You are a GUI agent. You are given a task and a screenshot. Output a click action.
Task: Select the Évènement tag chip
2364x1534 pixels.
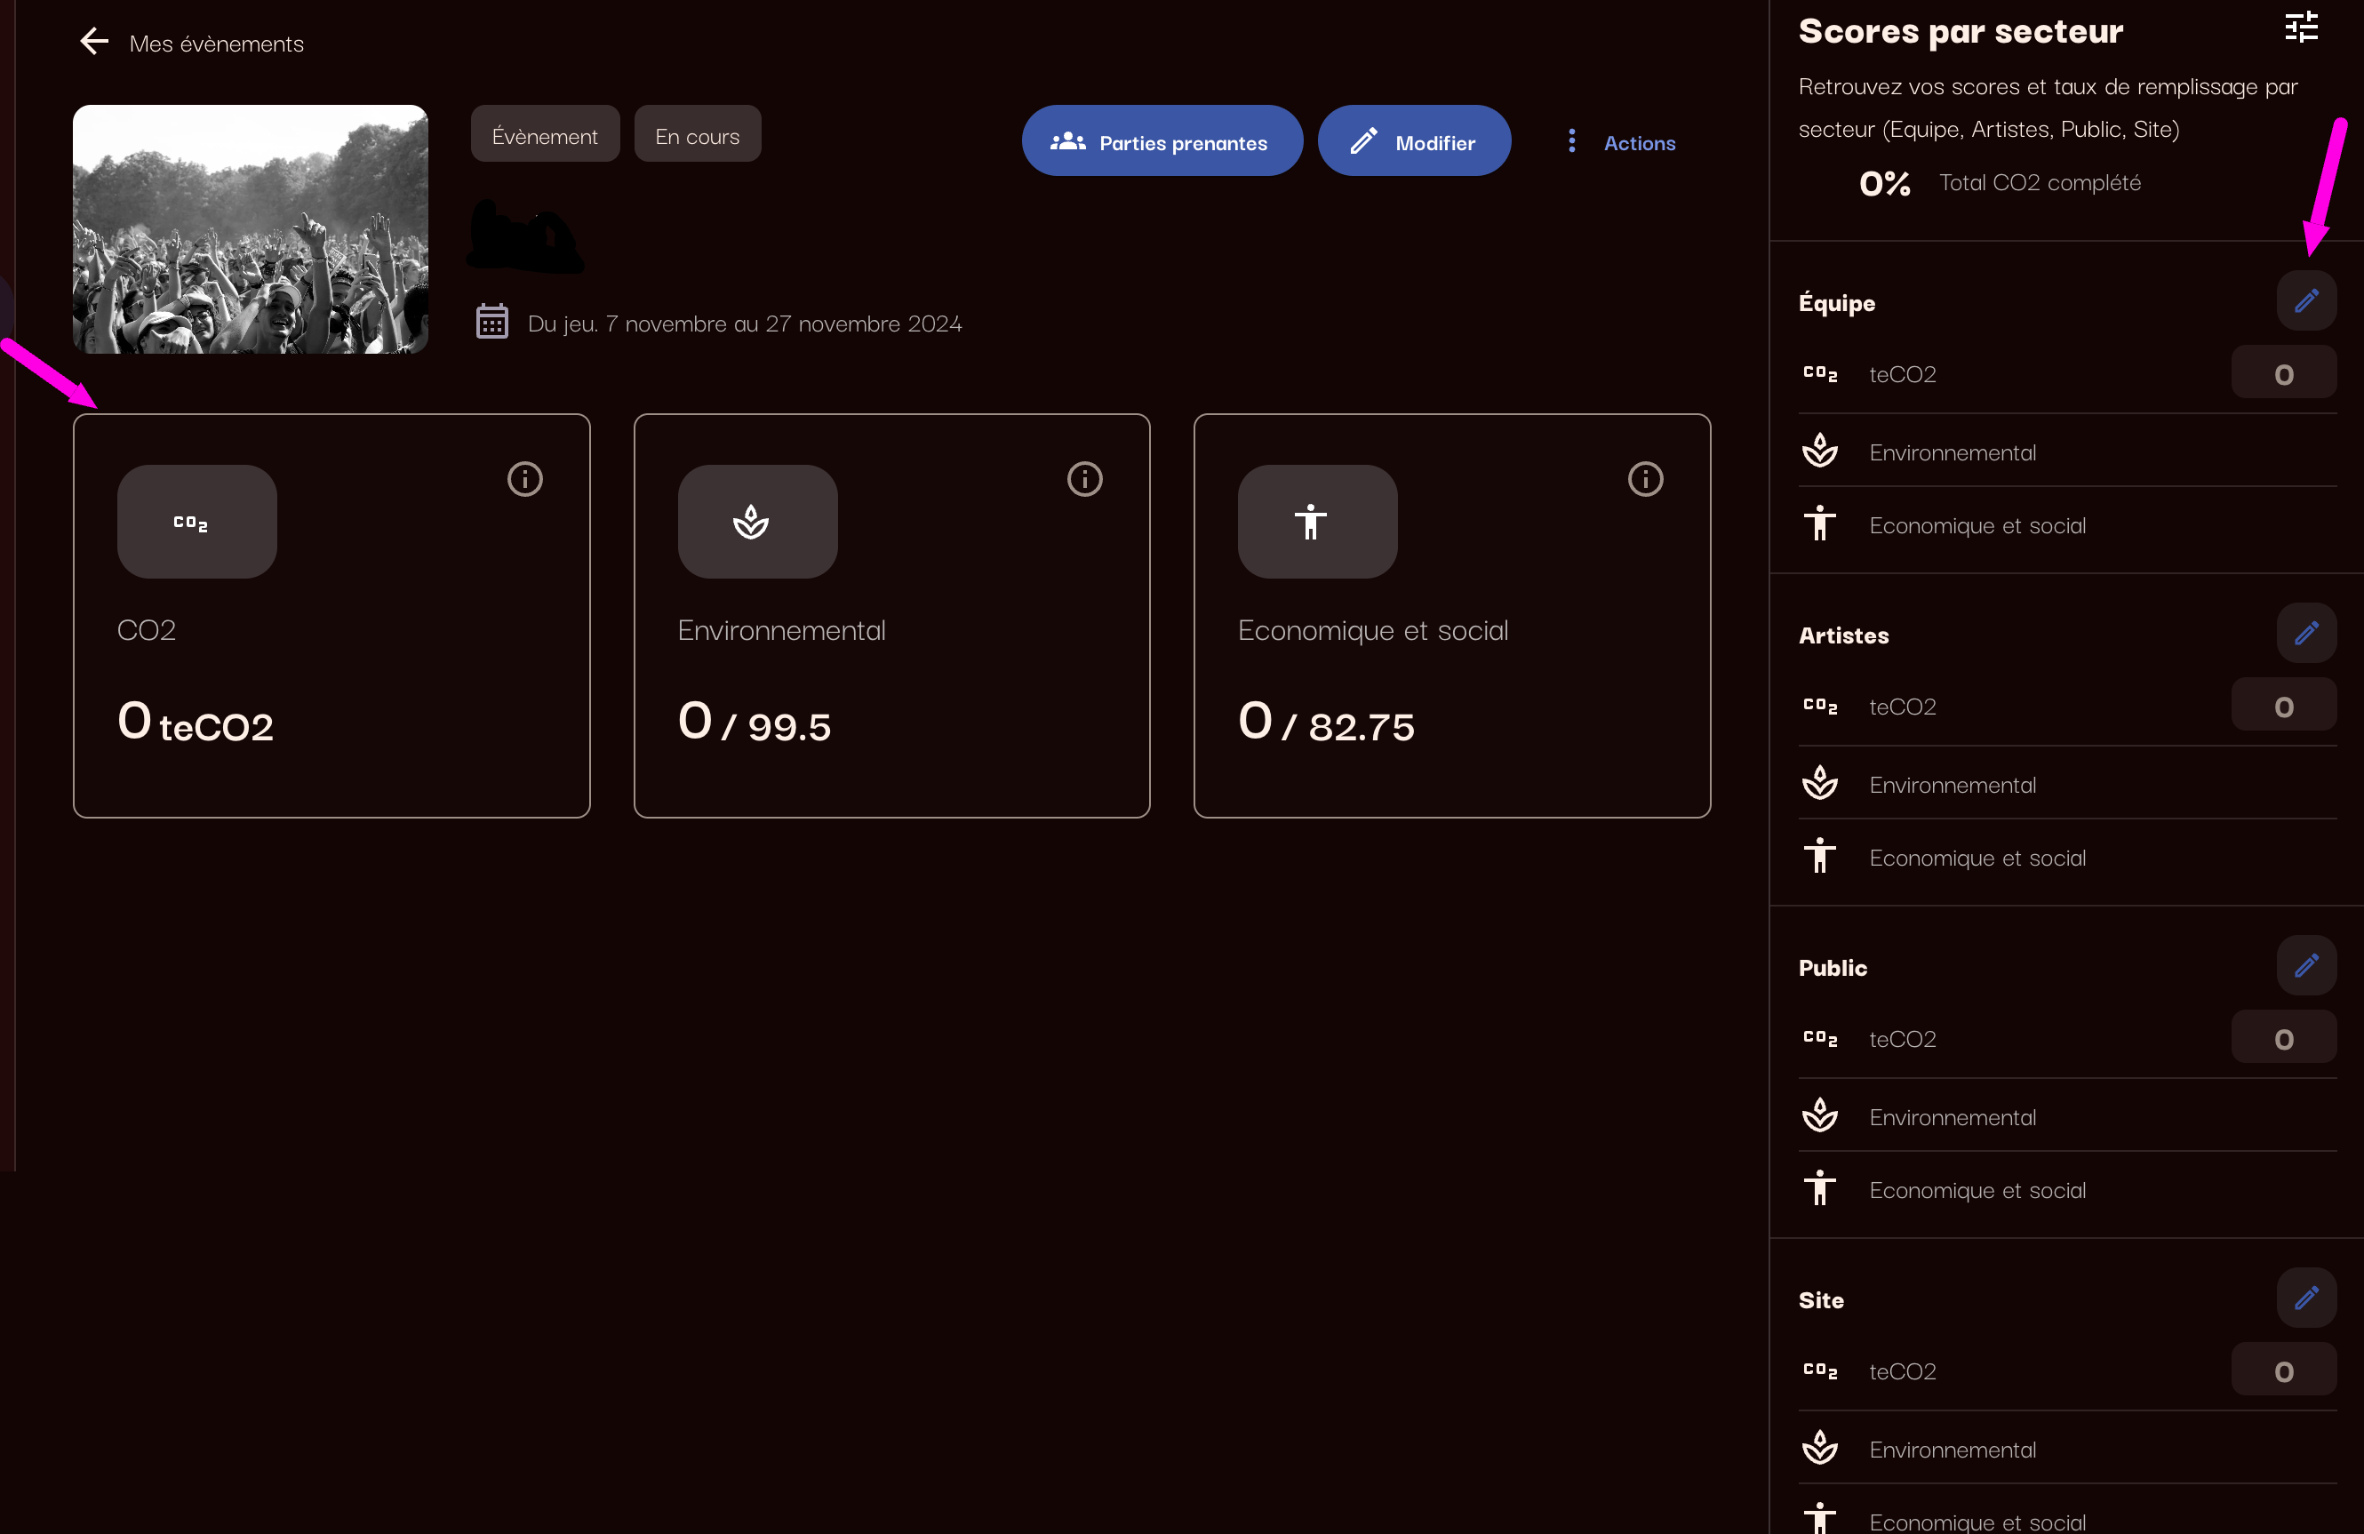(x=544, y=135)
